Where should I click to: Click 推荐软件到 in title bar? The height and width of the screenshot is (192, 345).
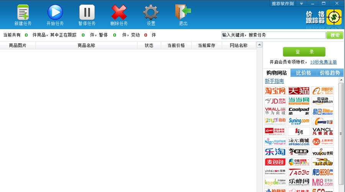pyautogui.click(x=283, y=3)
